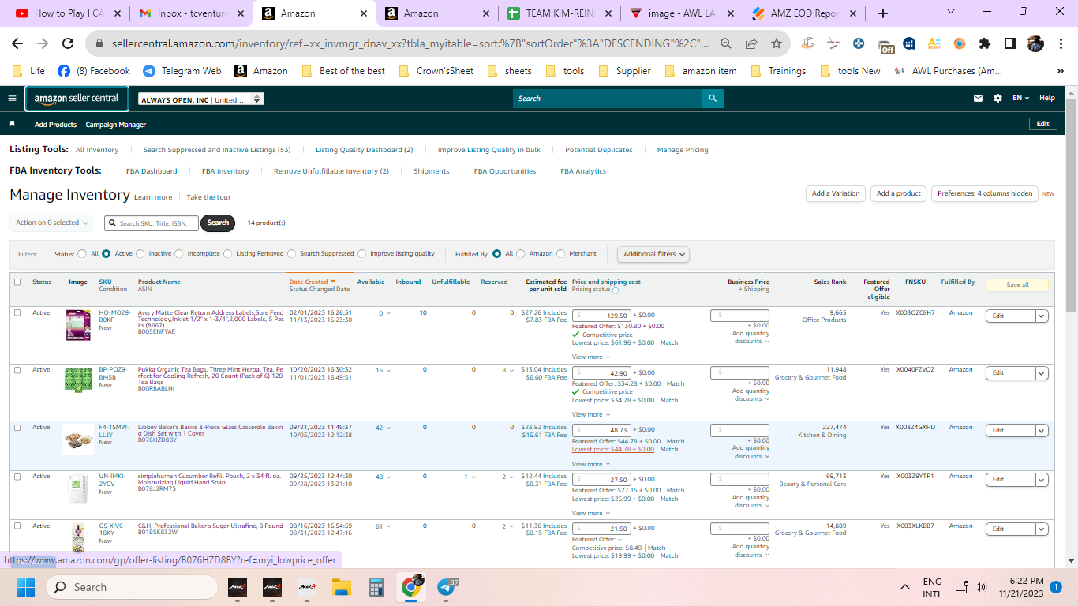The image size is (1078, 606).
Task: Open the Action on 0 selected dropdown
Action: 51,223
